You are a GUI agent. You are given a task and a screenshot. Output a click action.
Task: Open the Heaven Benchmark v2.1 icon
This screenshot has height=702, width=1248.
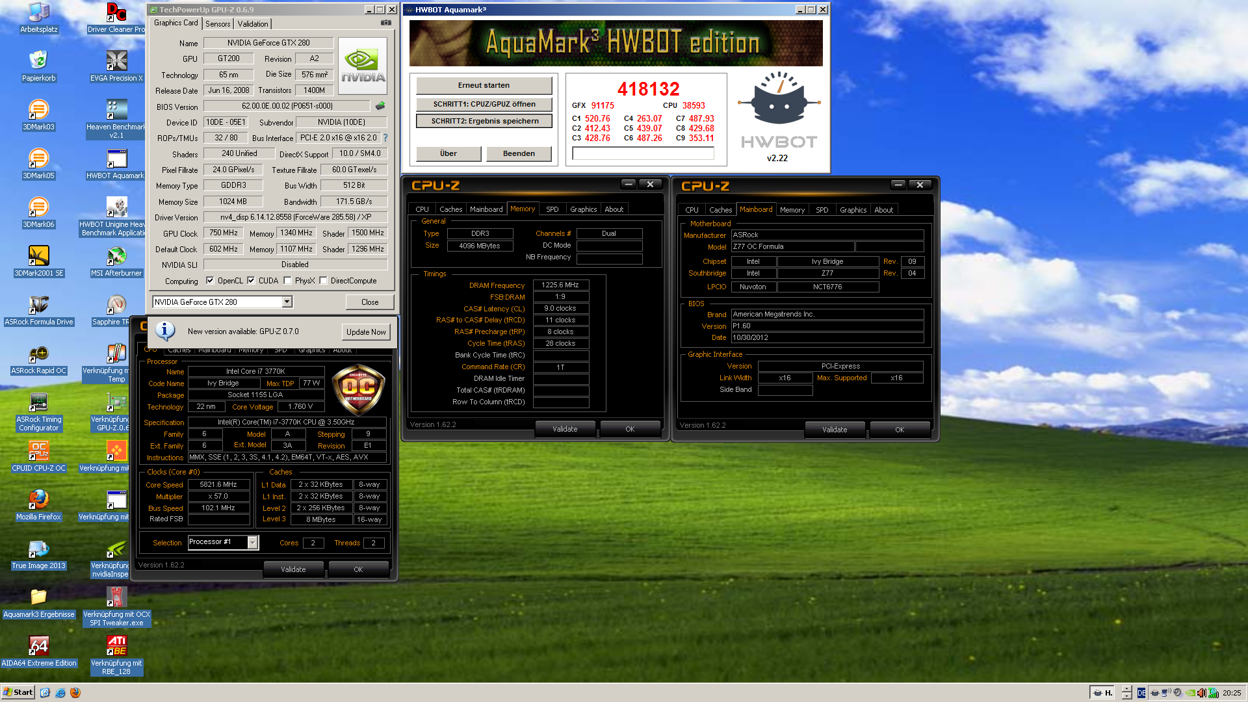[116, 119]
